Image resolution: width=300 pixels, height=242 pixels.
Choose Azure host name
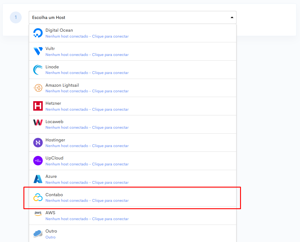tap(51, 176)
